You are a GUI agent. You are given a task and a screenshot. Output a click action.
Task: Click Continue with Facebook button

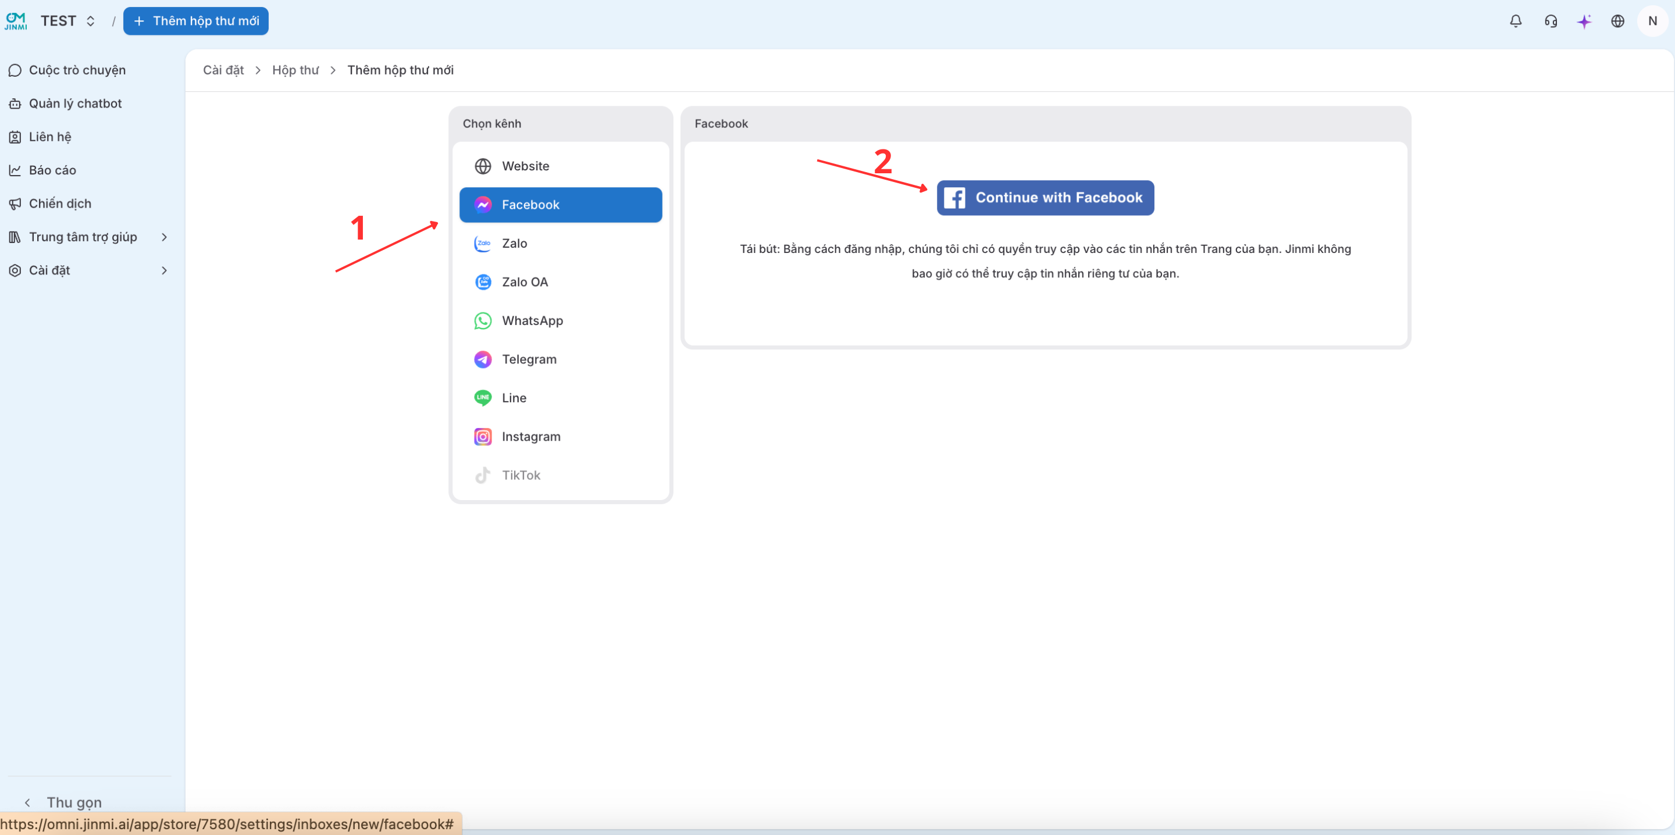1045,198
